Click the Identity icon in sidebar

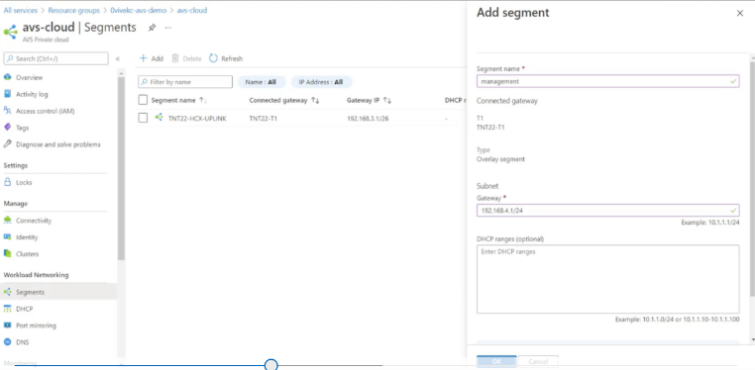7,236
